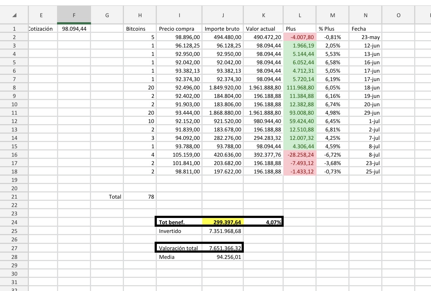Viewport: 431px width, 291px height.
Task: Click the precio compra 105.159,00 cell
Action: tap(179, 155)
